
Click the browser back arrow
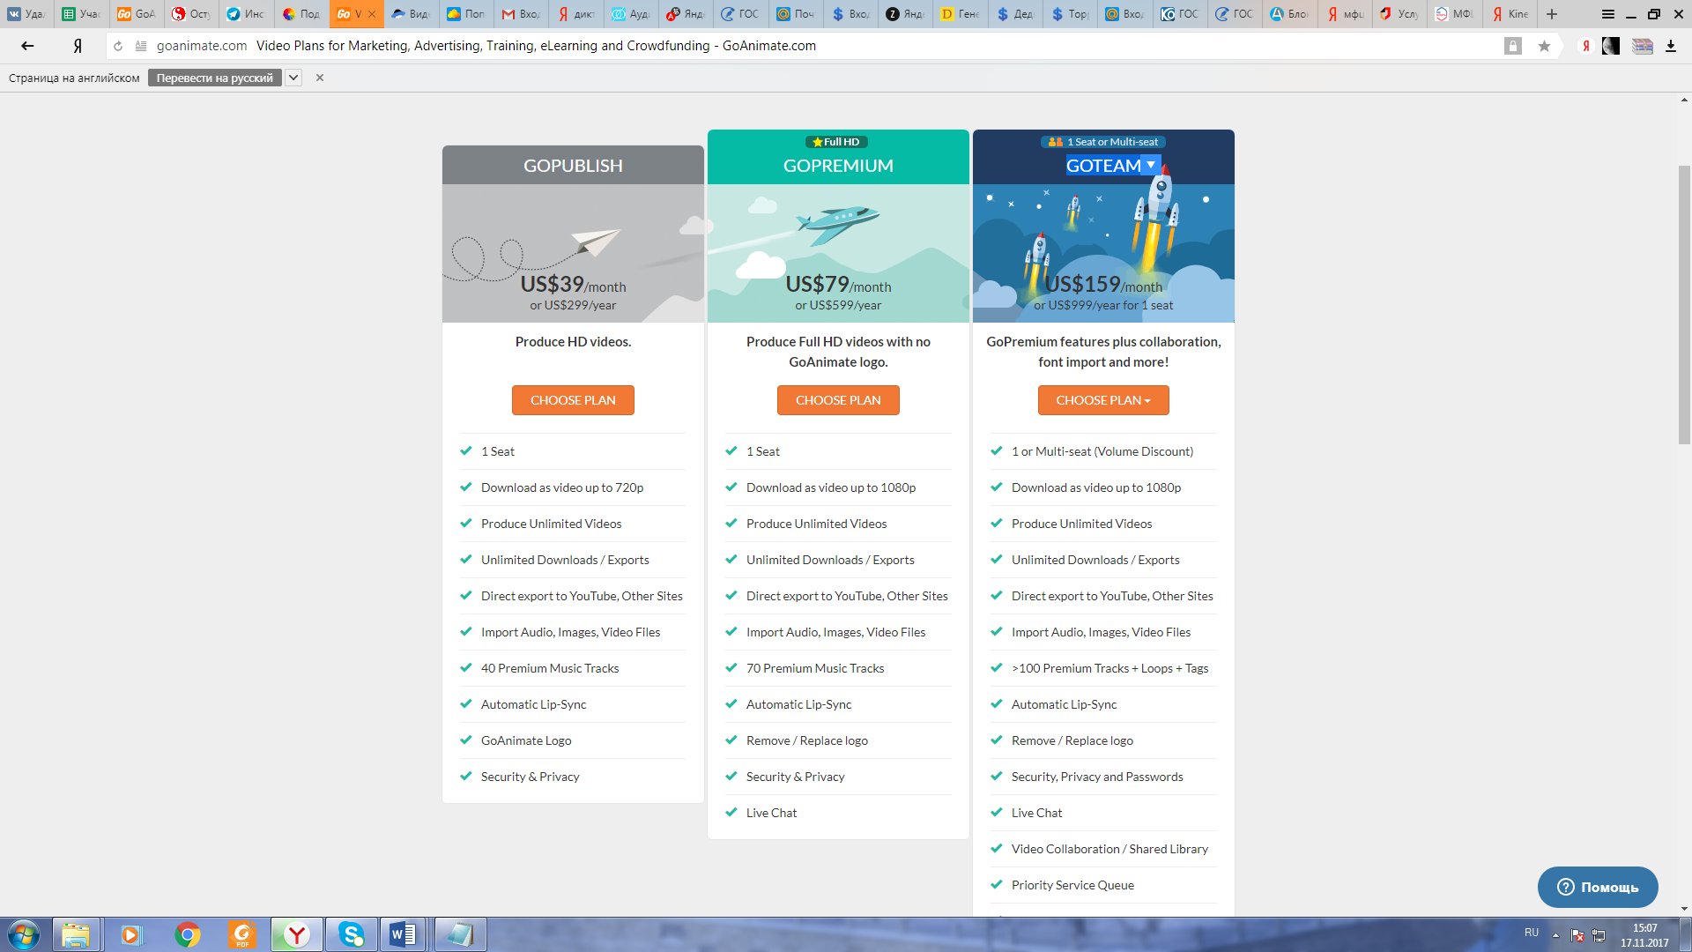tap(27, 46)
